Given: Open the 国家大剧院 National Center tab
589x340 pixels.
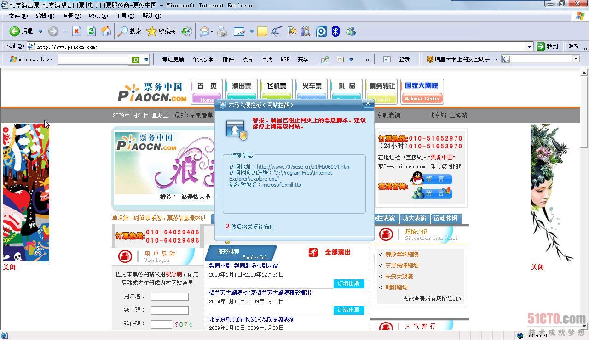Looking at the screenshot, I should pos(422,91).
